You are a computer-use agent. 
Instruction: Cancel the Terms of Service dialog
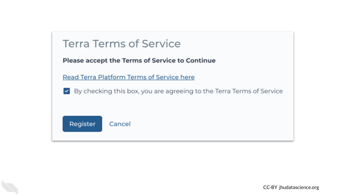pos(120,124)
